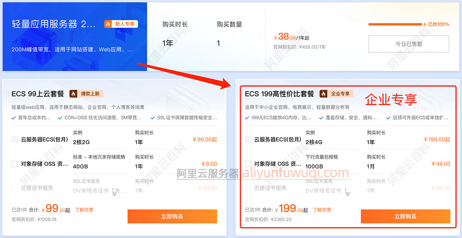Click ECS 199高性价比套餐 heading
The image size is (462, 238).
point(280,94)
